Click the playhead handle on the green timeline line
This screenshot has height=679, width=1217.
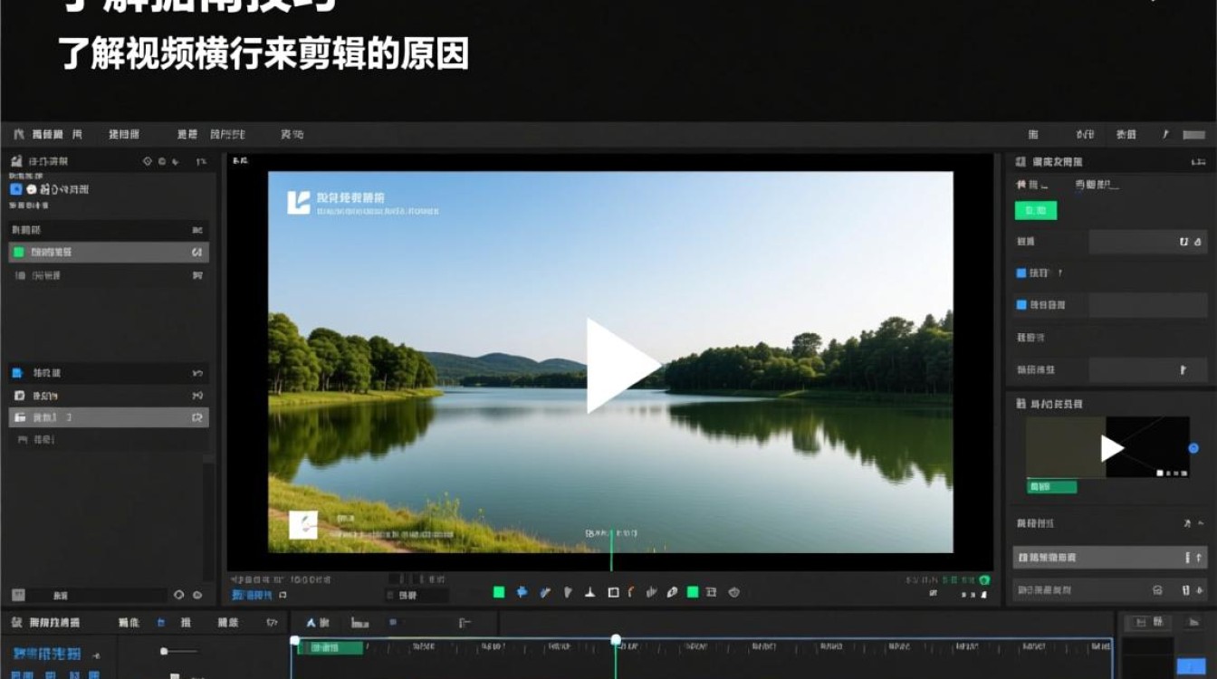616,640
